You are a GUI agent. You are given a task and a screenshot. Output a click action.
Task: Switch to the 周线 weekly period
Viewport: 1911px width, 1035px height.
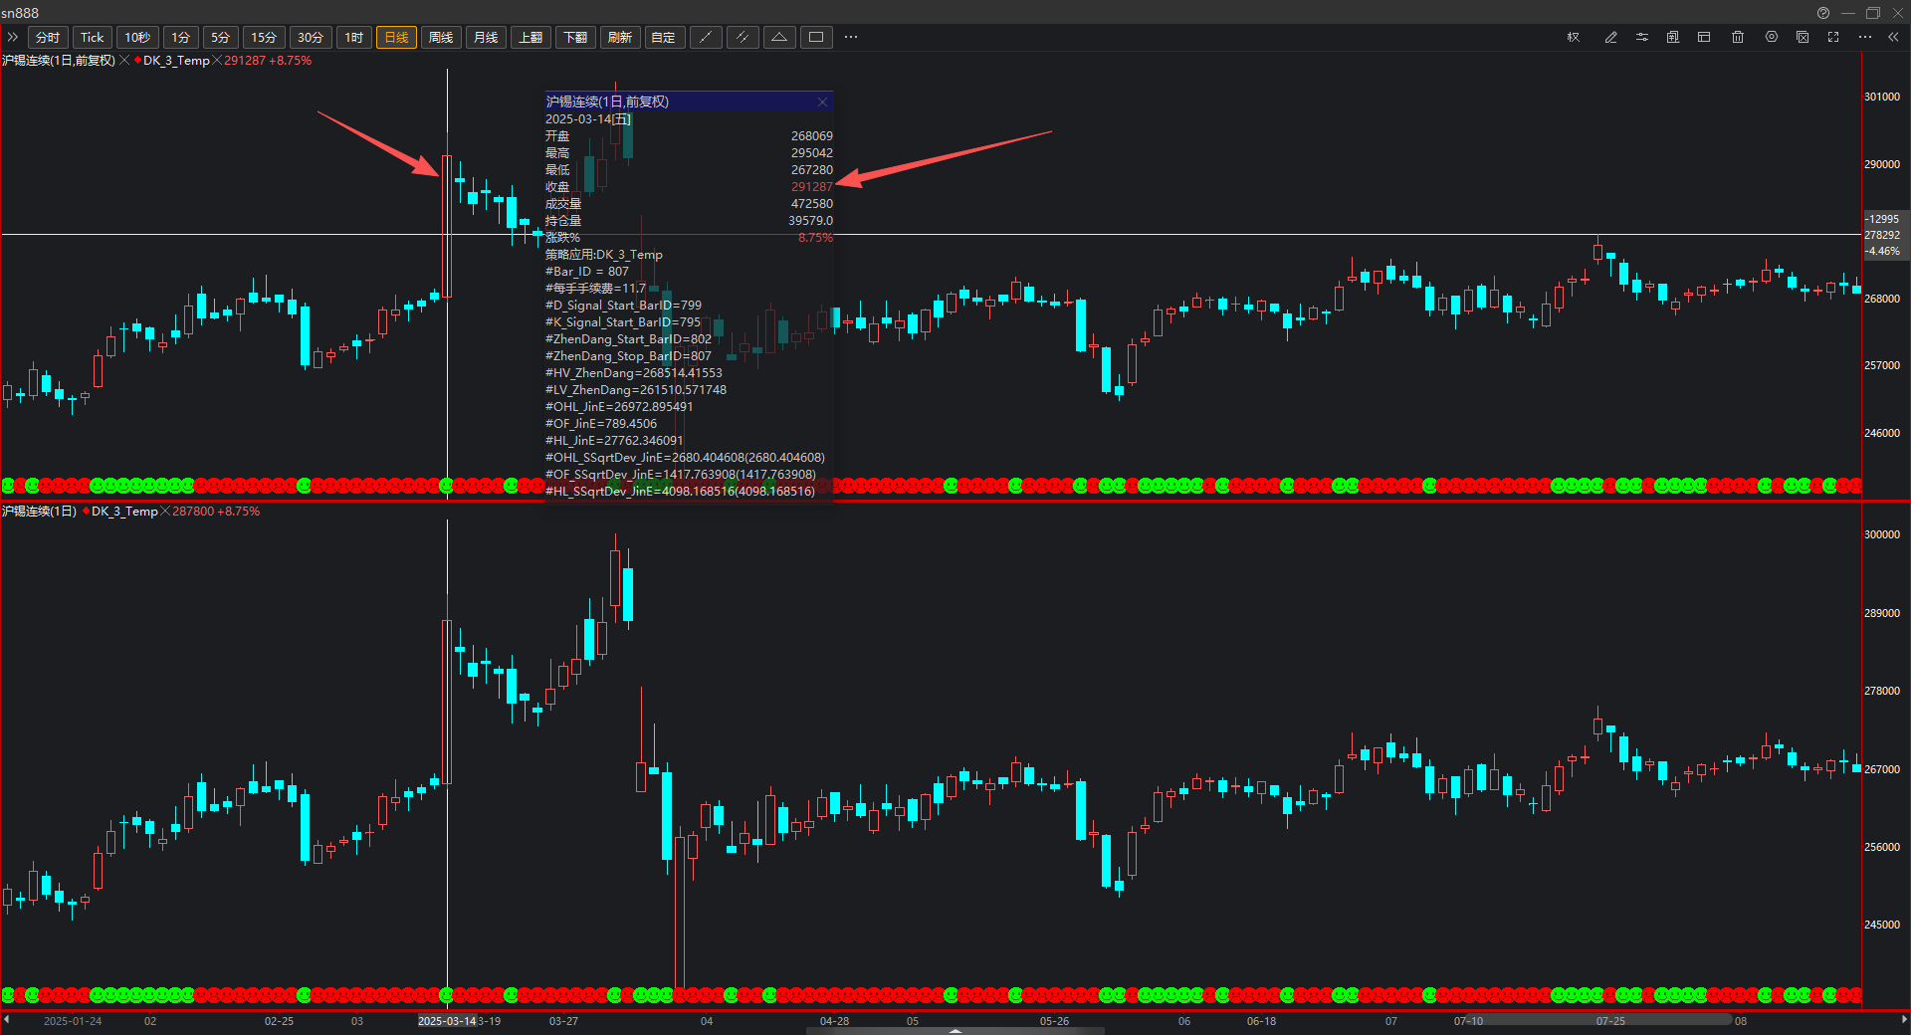tap(441, 38)
